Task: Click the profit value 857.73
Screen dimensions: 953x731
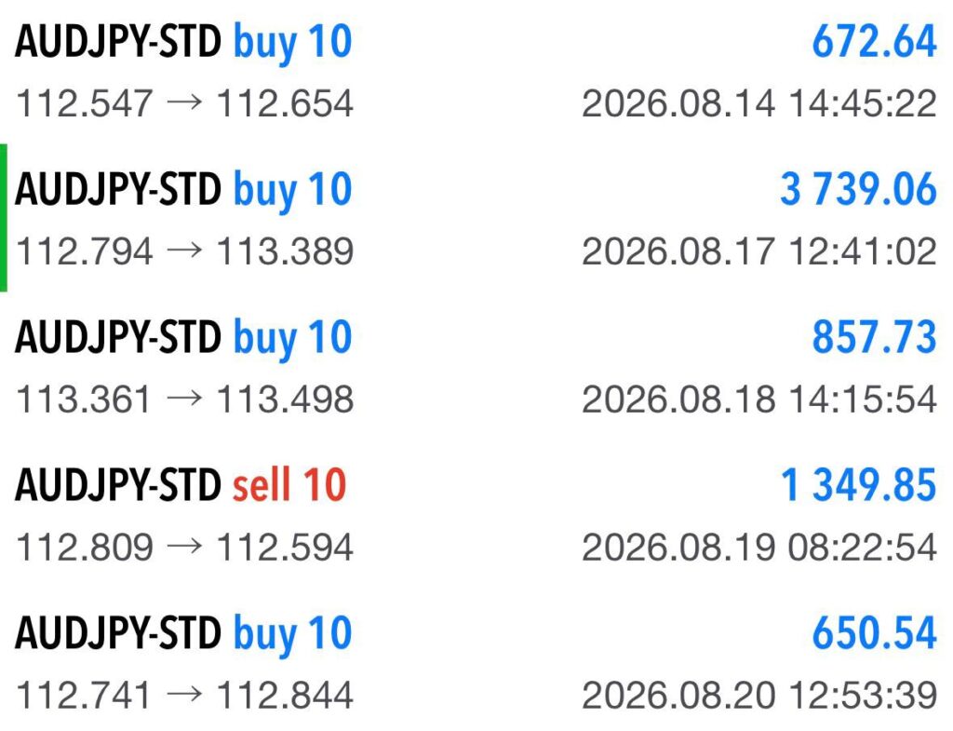Action: [875, 336]
